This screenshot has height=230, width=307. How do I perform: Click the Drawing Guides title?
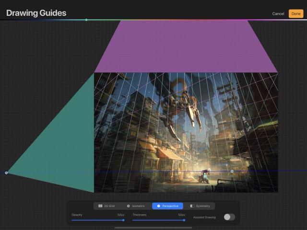(x=36, y=13)
